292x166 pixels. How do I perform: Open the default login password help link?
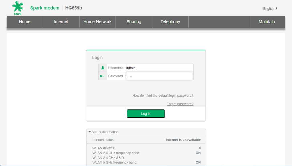163,96
